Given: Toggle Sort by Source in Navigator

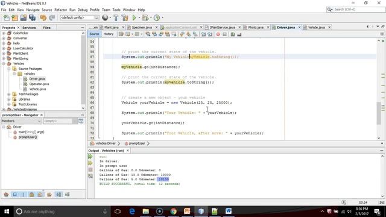Looking at the screenshot, I should 67,195.
